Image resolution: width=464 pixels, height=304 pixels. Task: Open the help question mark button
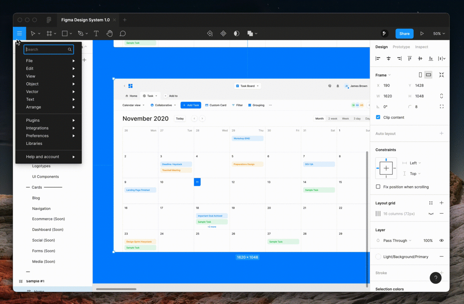[436, 278]
